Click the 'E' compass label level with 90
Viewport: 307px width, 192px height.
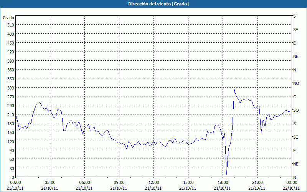click(x=294, y=151)
